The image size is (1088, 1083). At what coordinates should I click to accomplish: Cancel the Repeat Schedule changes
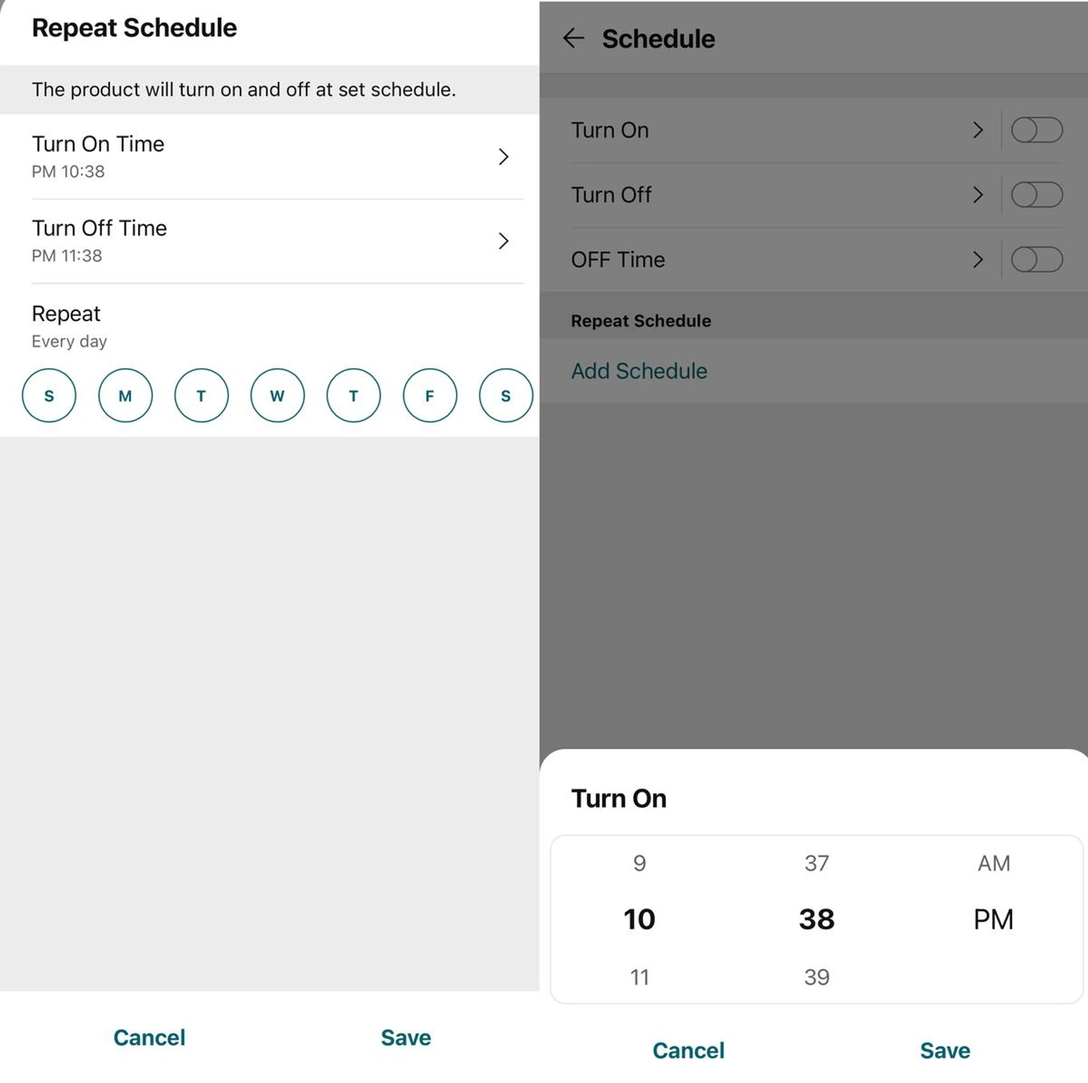149,1038
